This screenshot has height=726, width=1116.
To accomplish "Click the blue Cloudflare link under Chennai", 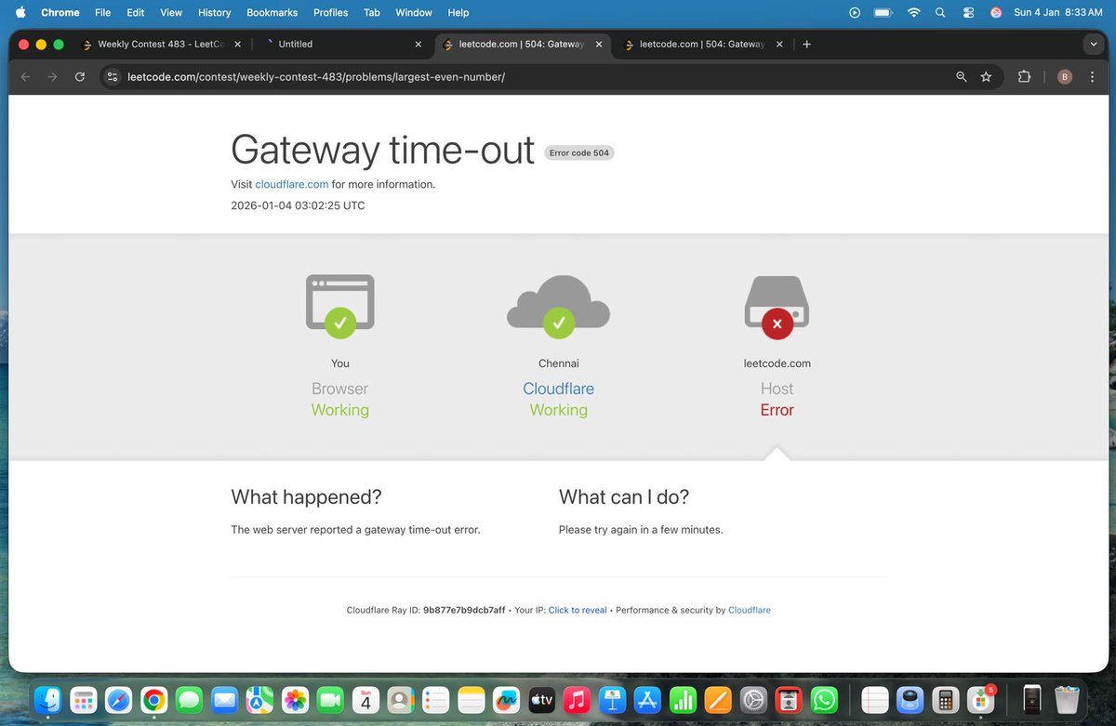I will coord(558,389).
